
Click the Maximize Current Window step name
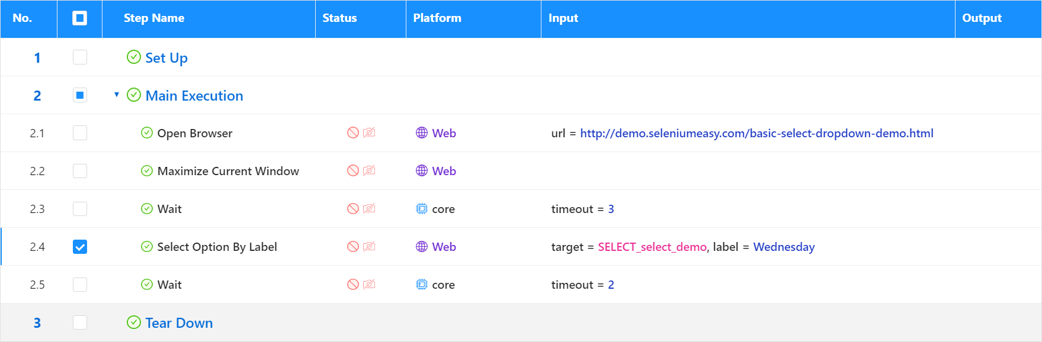click(228, 171)
